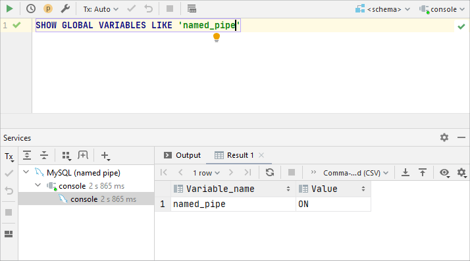Open the console session dropdown
This screenshot has width=470, height=261.
pyautogui.click(x=442, y=9)
